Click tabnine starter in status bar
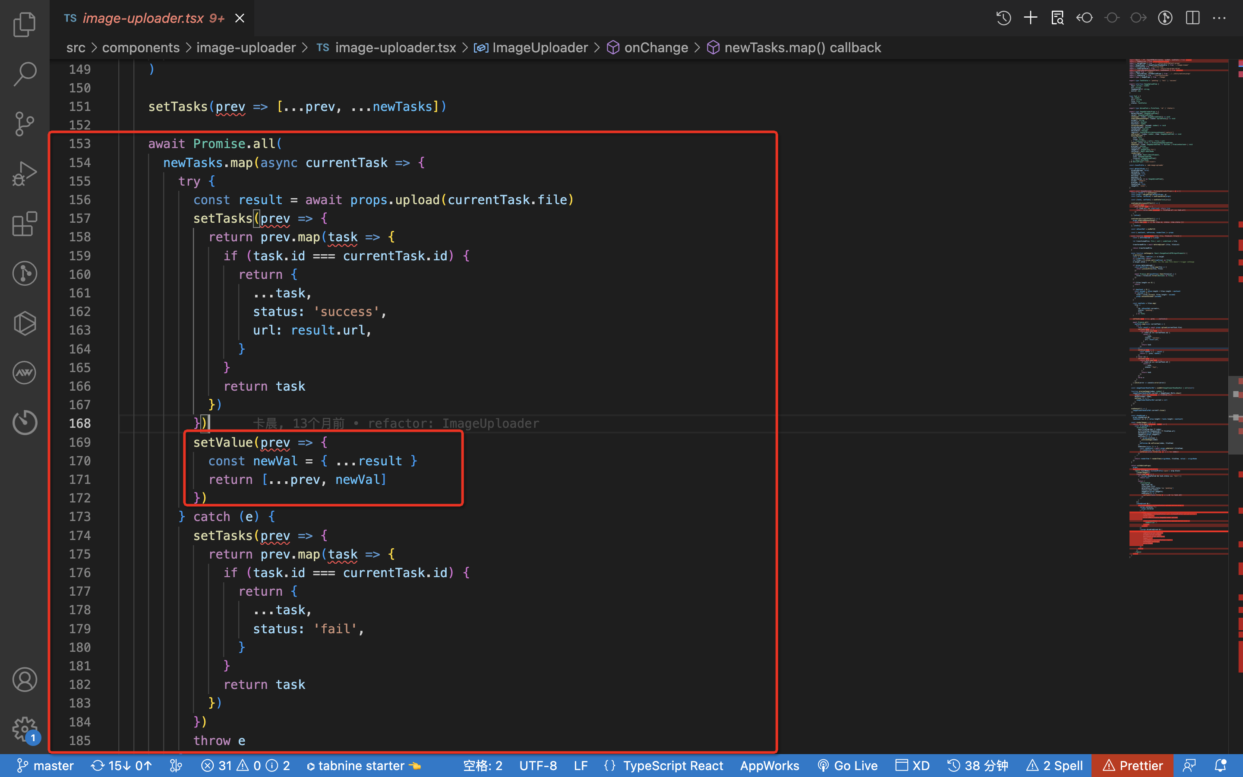This screenshot has height=777, width=1243. (364, 766)
